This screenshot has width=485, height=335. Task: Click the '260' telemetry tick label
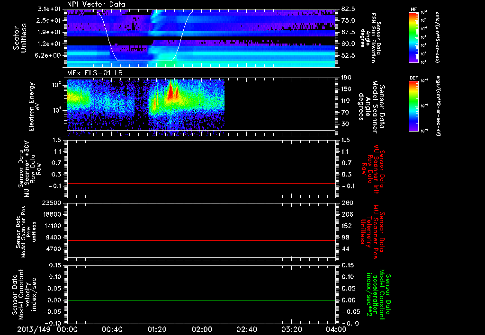click(x=346, y=203)
